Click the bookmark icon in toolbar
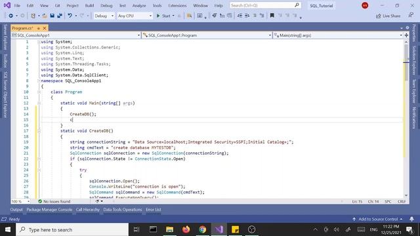This screenshot has height=236, width=420. click(272, 16)
